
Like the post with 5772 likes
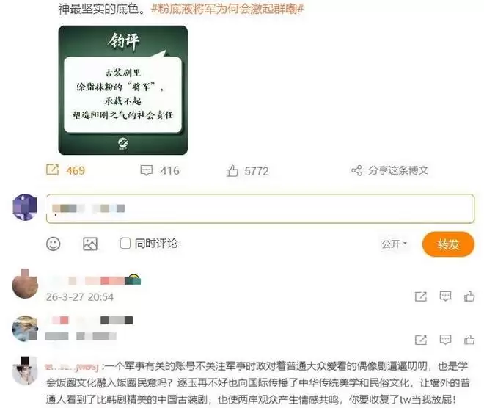(x=232, y=171)
